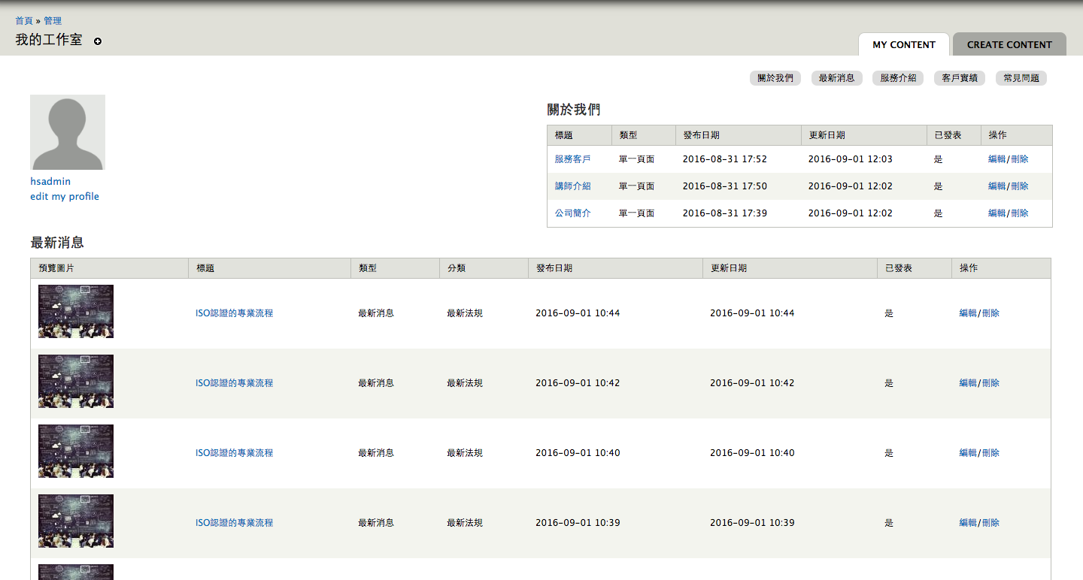Switch to the CREATE CONTENT tab
1083x580 pixels.
pyautogui.click(x=1009, y=44)
